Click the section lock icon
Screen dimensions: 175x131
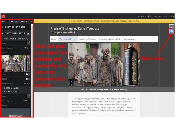tap(171, 27)
